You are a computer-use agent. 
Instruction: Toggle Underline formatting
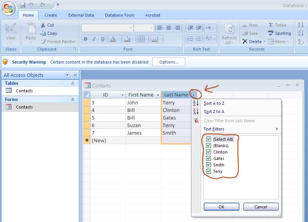(103, 39)
